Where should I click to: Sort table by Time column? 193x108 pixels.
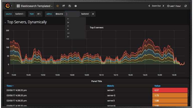tap(10, 86)
